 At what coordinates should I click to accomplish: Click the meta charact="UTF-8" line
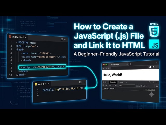pyautogui.click(x=36, y=53)
